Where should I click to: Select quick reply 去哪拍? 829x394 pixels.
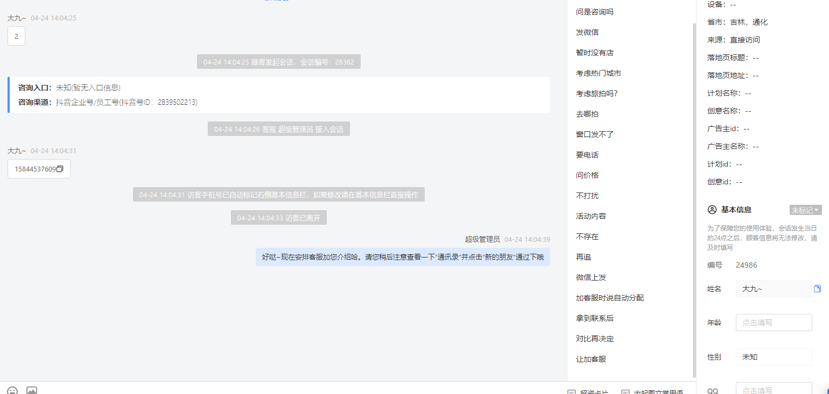[587, 114]
